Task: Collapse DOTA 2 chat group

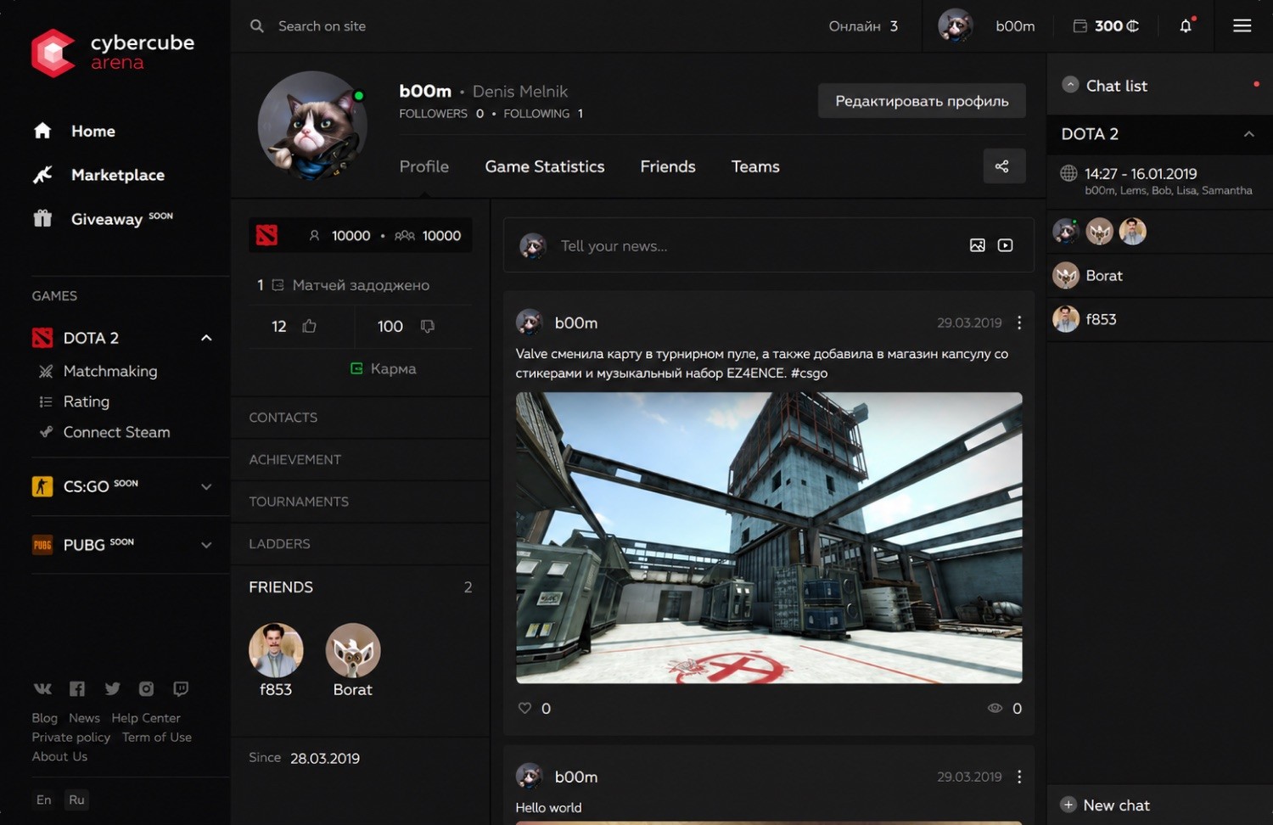Action: point(1249,134)
